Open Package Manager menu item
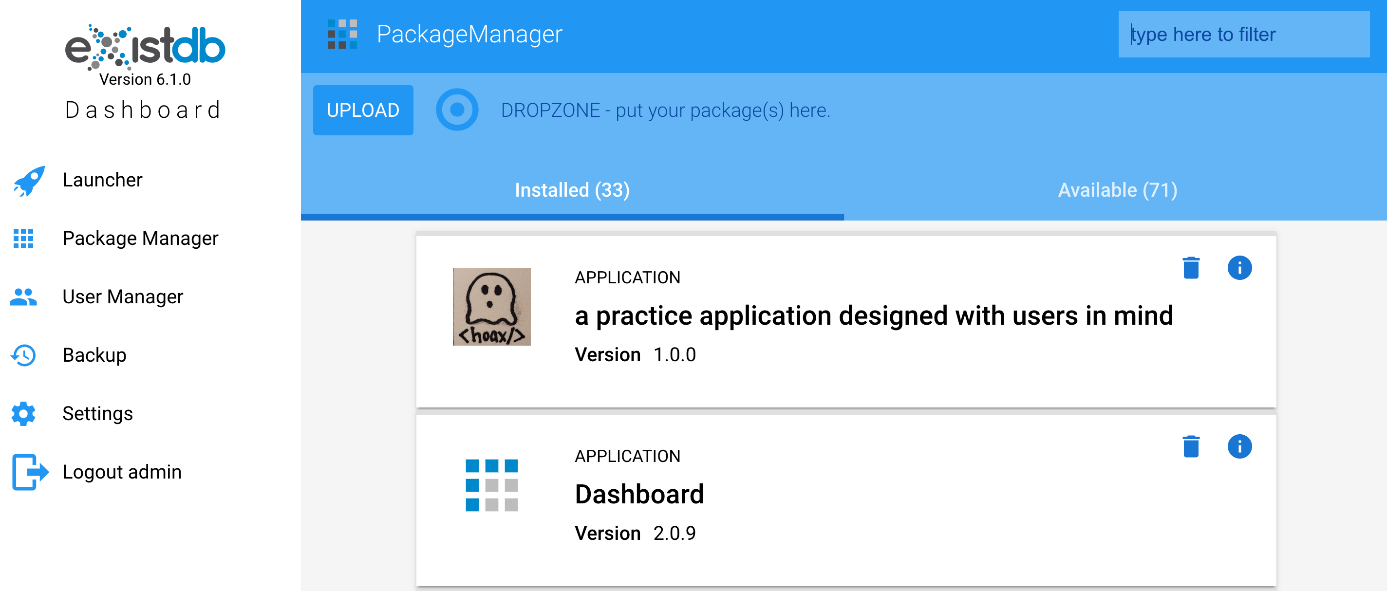 point(140,239)
